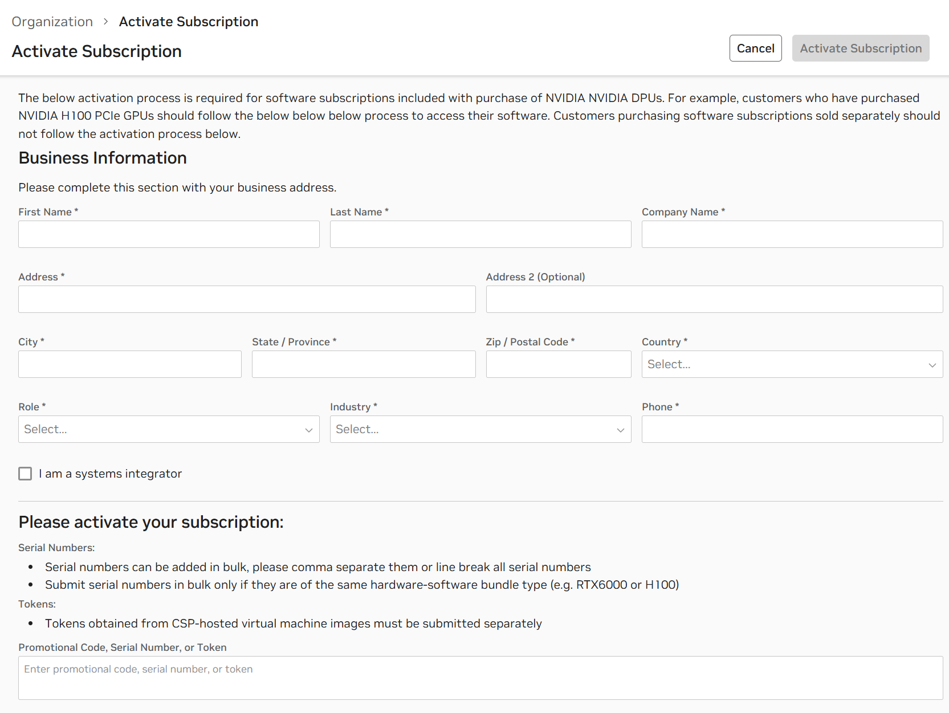Click the Last Name input field
Screen dimensions: 949x713
480,234
